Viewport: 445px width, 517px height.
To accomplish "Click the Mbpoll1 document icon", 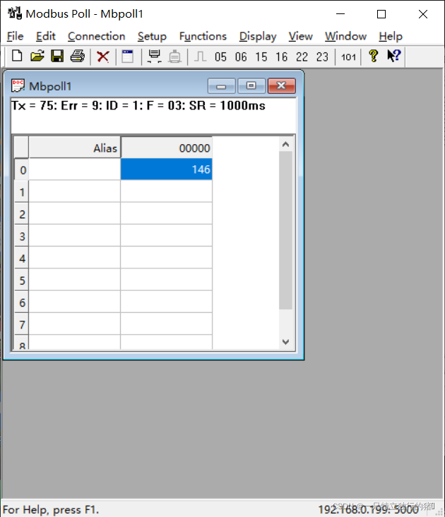I will [18, 85].
